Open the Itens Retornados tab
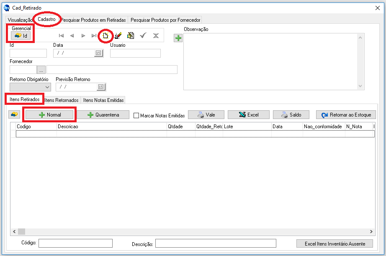 click(x=62, y=100)
